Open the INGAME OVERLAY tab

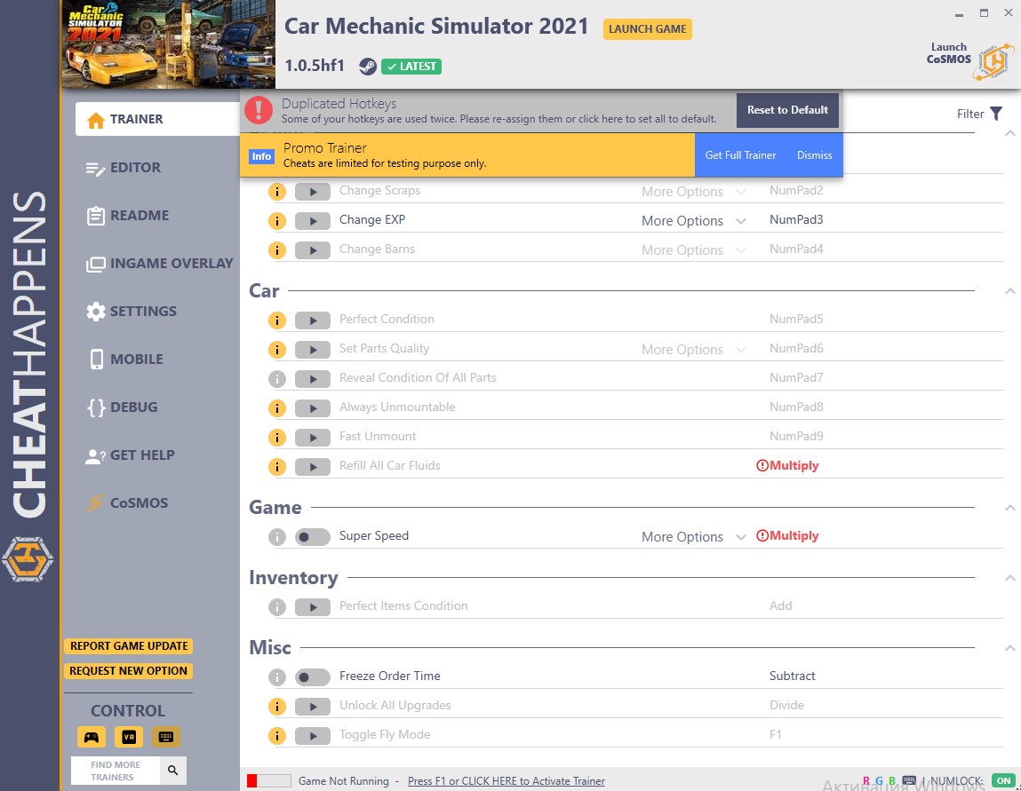[160, 264]
